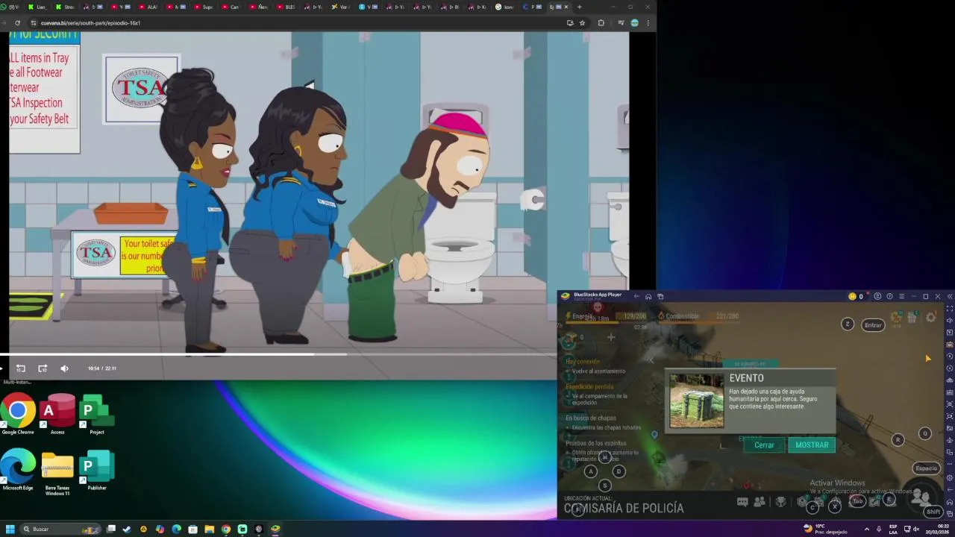This screenshot has height=537, width=955.
Task: Click the R key overlay in game
Action: pyautogui.click(x=898, y=440)
